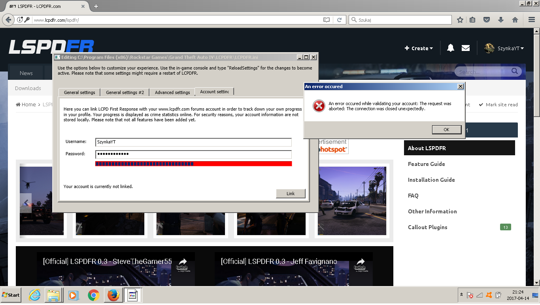Open the Feature Guide link
The image size is (540, 305).
pos(427,164)
